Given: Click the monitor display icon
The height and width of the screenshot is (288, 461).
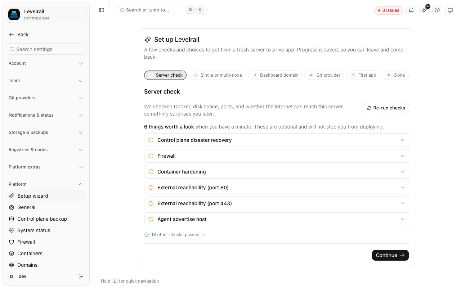Looking at the screenshot, I should click(x=450, y=10).
